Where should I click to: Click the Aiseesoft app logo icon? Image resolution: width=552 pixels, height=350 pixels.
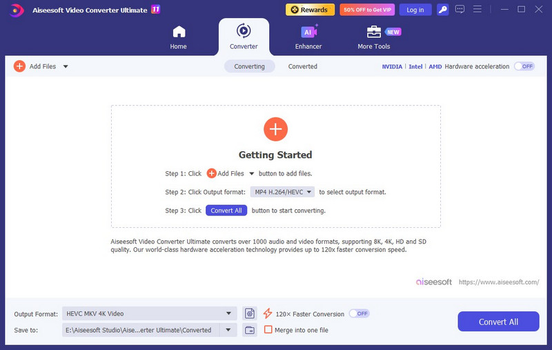click(x=16, y=10)
